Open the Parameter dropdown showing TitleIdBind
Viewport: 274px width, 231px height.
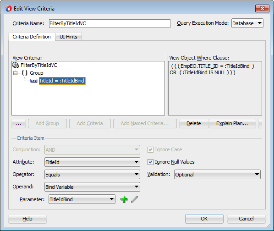[82, 199]
